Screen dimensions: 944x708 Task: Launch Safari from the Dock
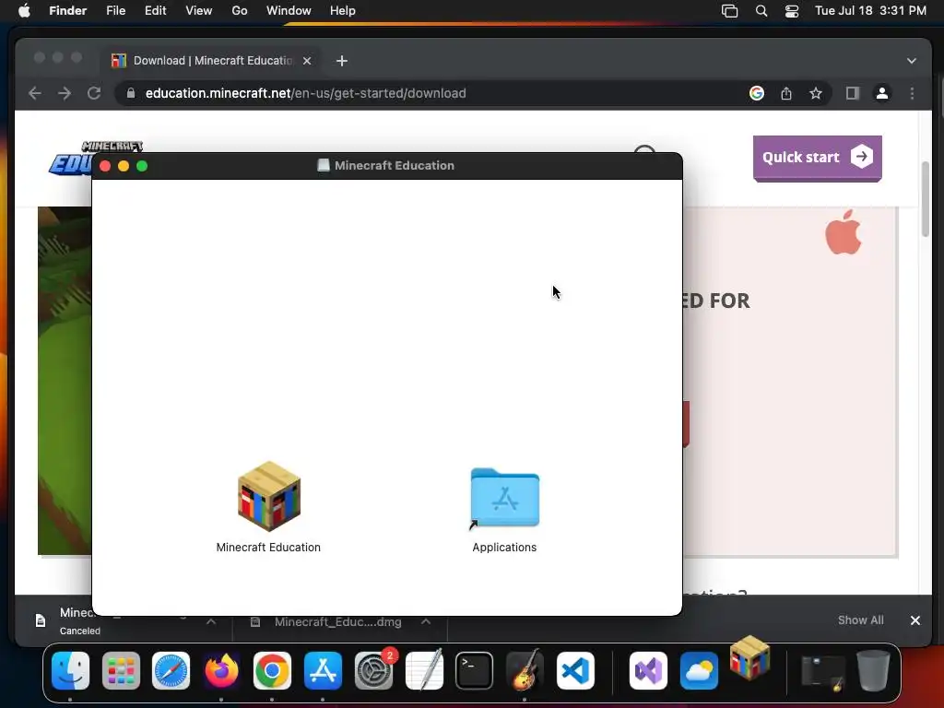tap(171, 671)
